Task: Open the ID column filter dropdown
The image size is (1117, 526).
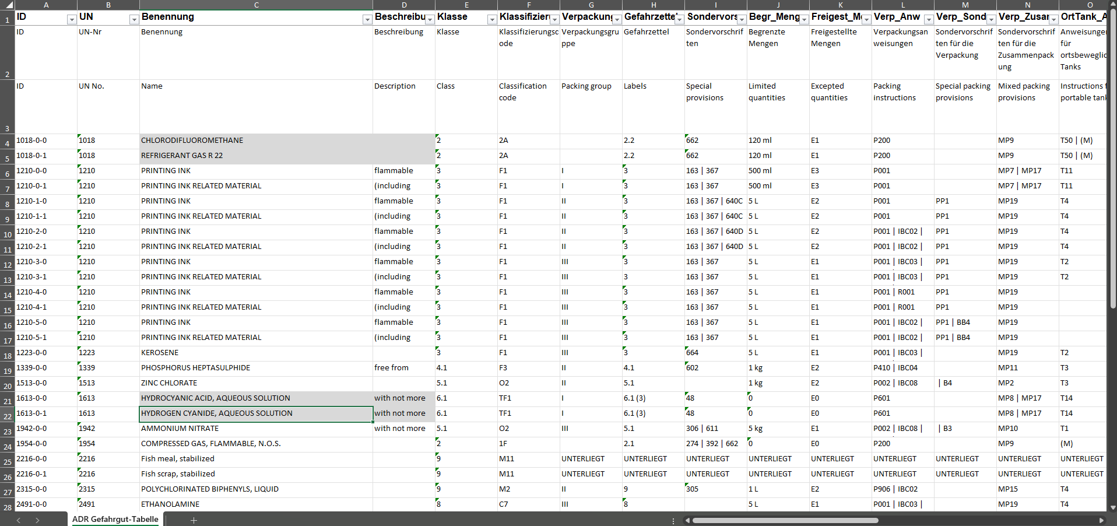Action: (71, 20)
